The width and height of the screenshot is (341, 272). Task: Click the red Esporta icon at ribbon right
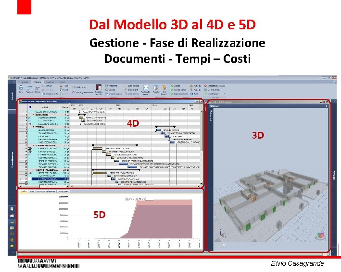coord(205,86)
